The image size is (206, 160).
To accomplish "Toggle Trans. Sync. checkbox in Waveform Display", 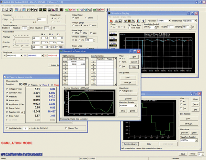I will coord(129,25).
